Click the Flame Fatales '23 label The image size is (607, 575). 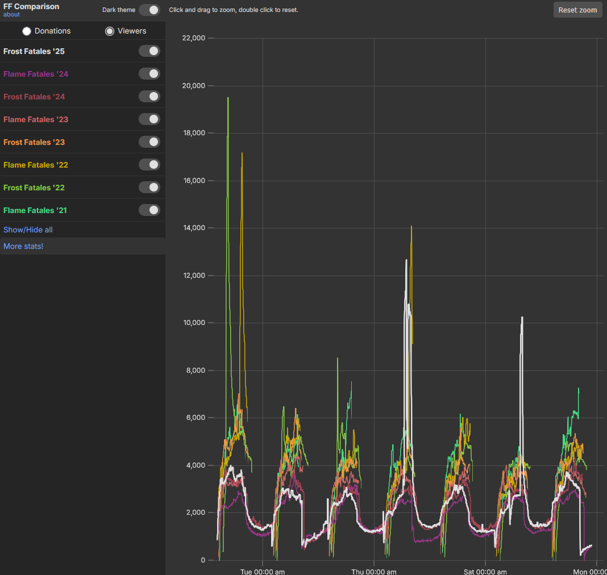(x=36, y=120)
